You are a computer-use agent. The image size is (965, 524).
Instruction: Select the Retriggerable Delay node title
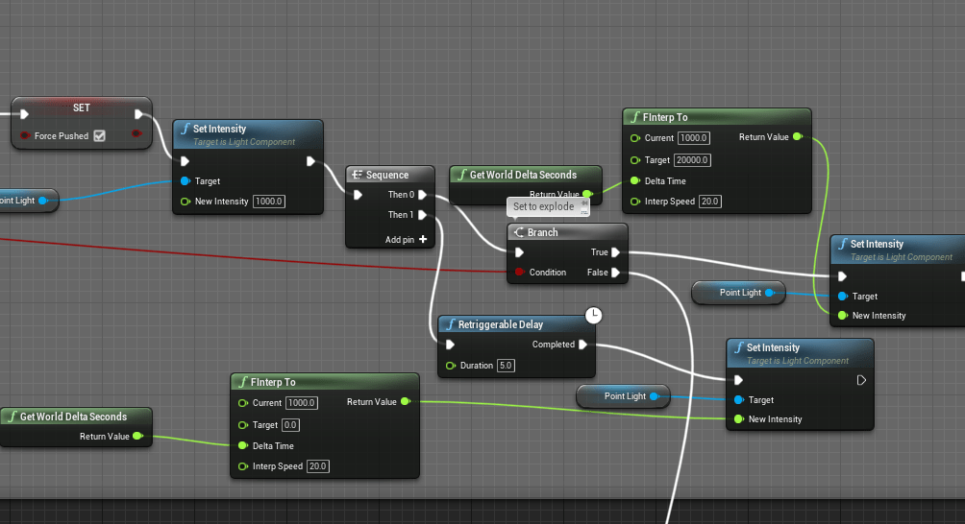[x=500, y=324]
